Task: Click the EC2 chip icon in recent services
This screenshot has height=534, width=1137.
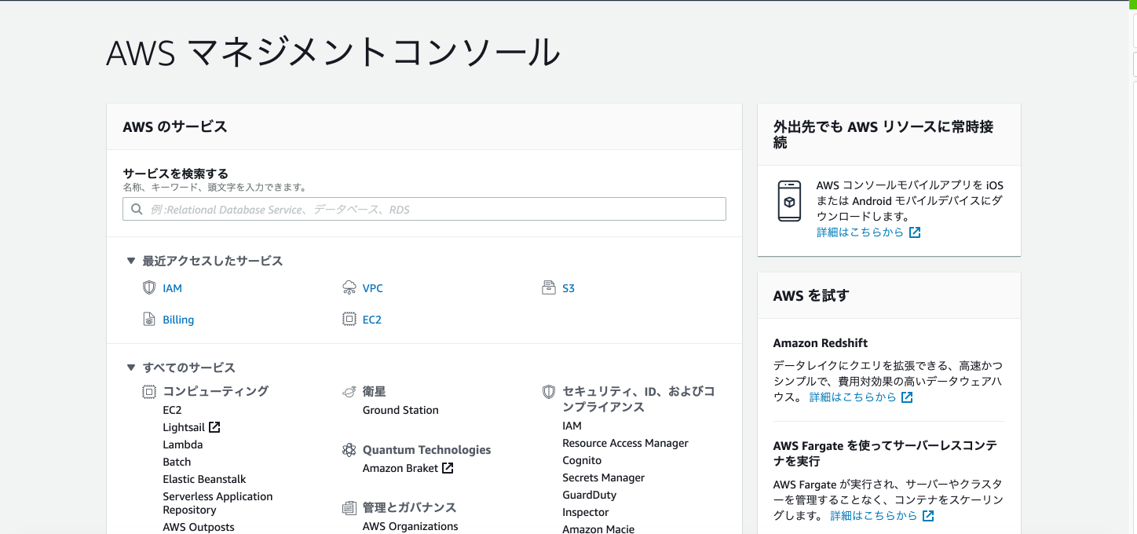Action: coord(349,320)
